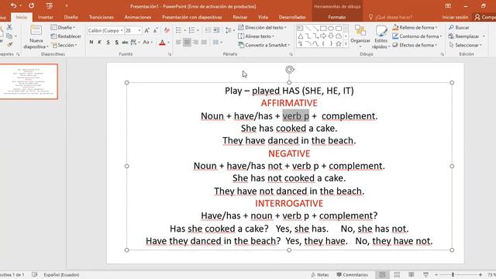Screen dimensions: 496x279
Task: Switch to the Diseño ribbon tab
Action: (x=71, y=17)
